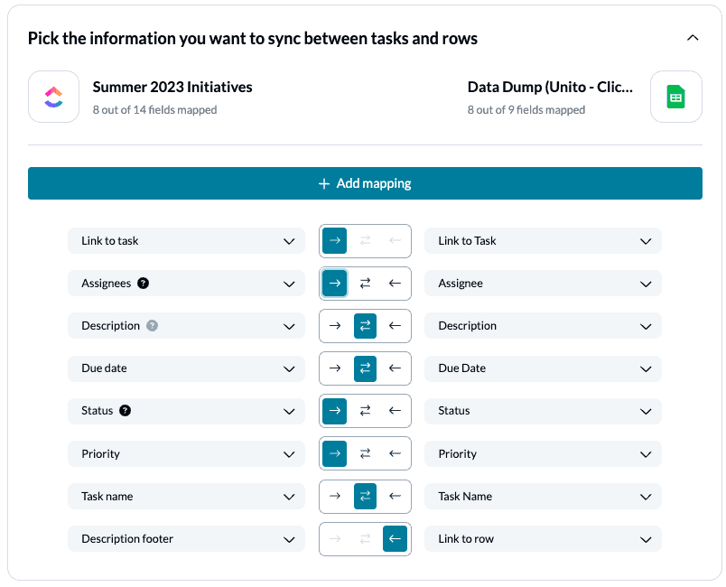Click the Data Dump (Unito - Clic... title
This screenshot has width=726, height=587.
click(550, 87)
